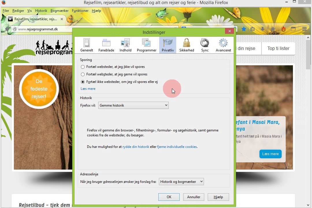Screen dimensions: 312x208
Task: Open the Faneblade settings panel
Action: (x=106, y=45)
